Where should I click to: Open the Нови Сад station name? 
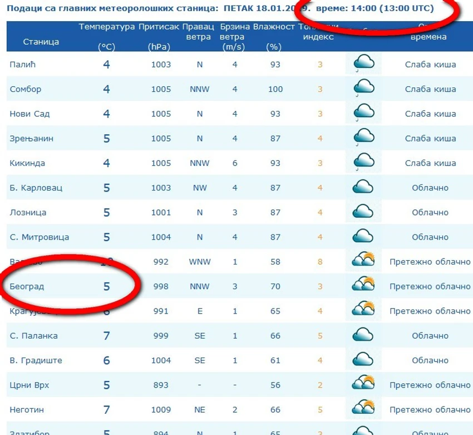(29, 114)
